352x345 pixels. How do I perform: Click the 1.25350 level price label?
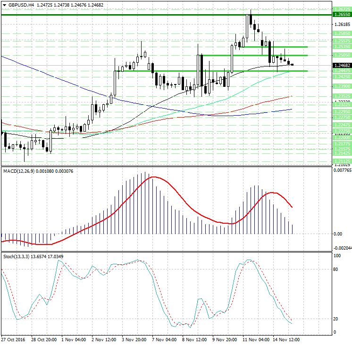coord(341,47)
